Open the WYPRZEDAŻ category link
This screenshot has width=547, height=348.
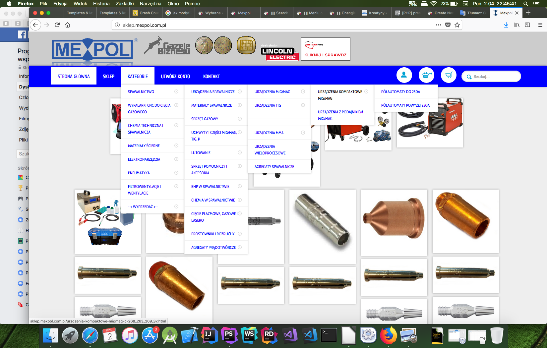(x=143, y=207)
